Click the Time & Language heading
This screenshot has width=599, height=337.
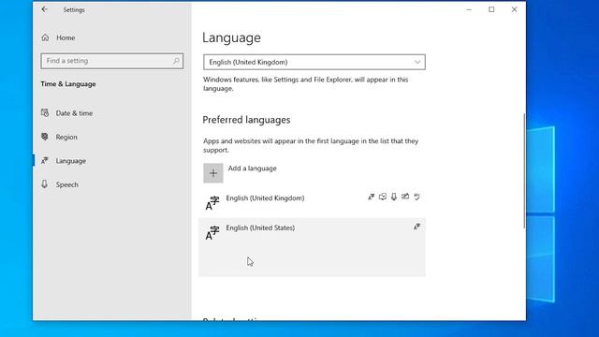pyautogui.click(x=68, y=84)
